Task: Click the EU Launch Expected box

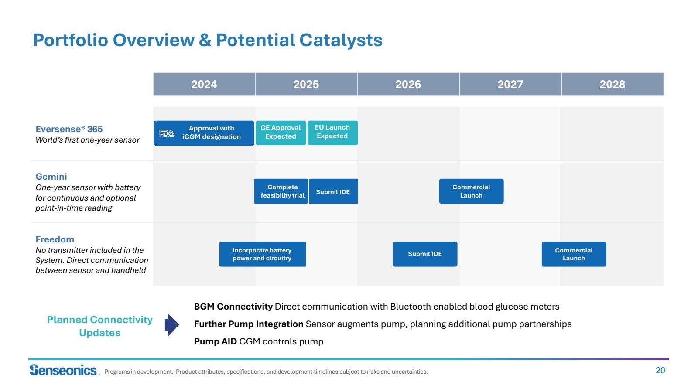Action: 332,133
